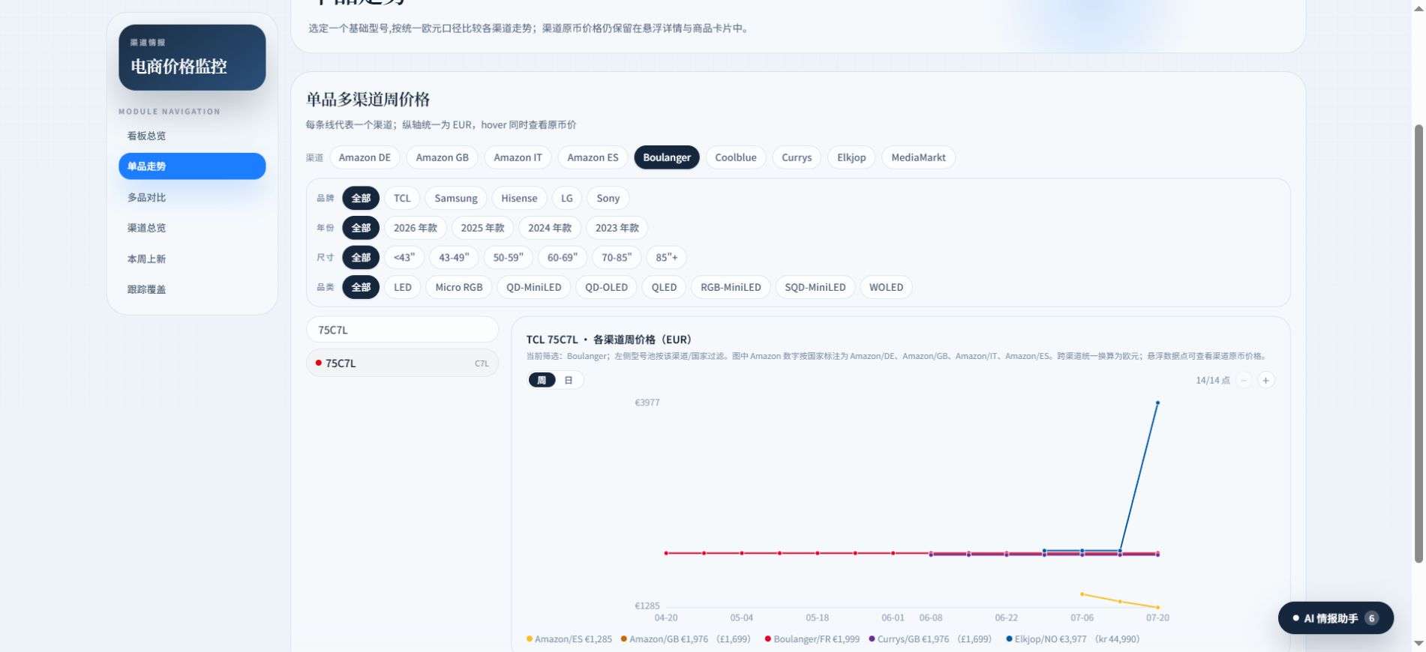Open 本周上新 in the sidebar
The width and height of the screenshot is (1426, 652).
tap(192, 259)
